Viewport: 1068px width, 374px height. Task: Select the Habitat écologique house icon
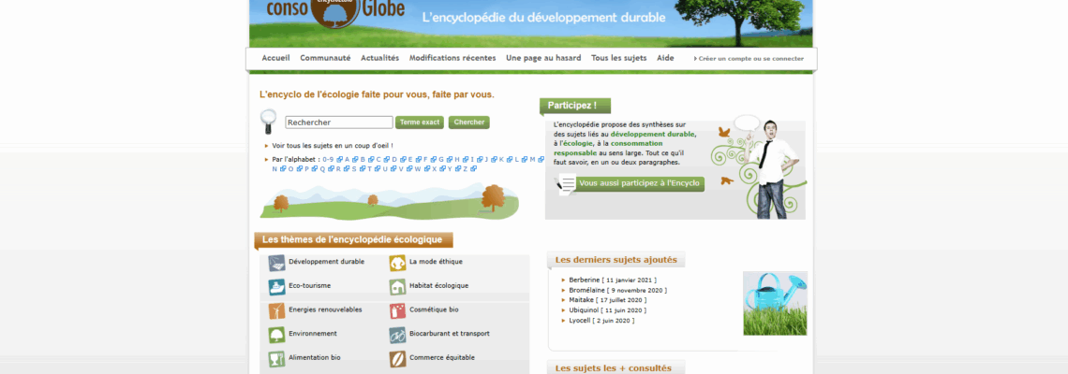[397, 287]
